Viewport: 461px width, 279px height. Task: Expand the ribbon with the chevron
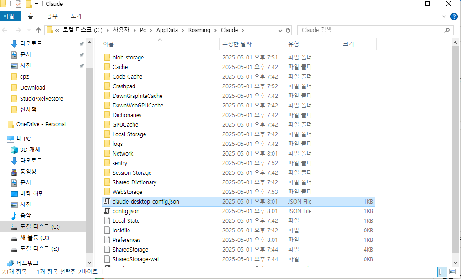pos(444,16)
